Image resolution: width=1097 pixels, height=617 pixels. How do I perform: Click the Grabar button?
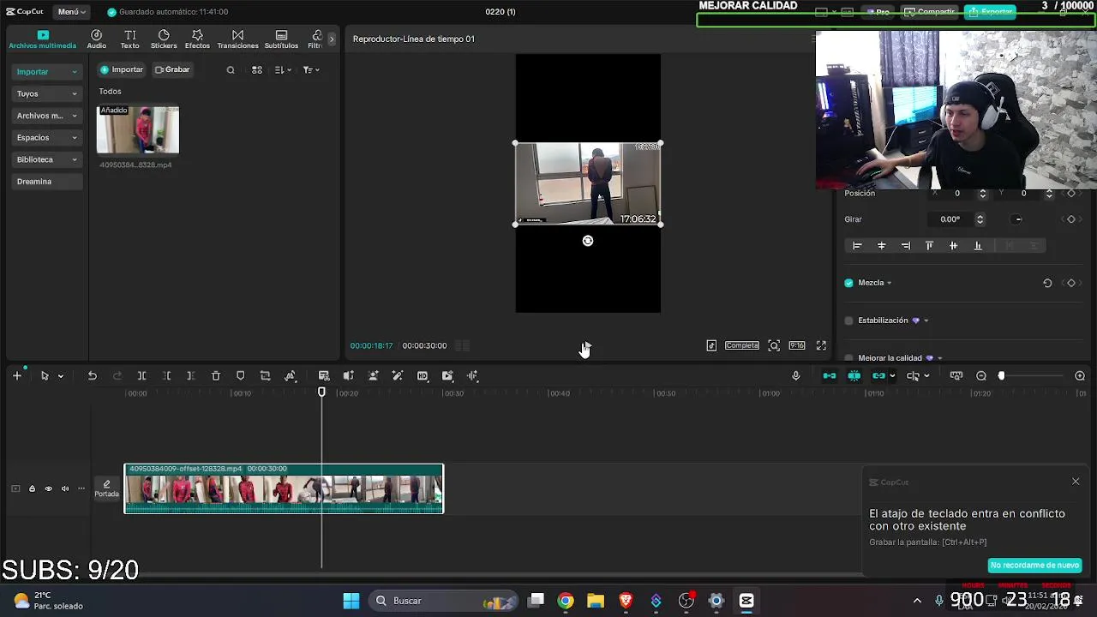(x=172, y=69)
